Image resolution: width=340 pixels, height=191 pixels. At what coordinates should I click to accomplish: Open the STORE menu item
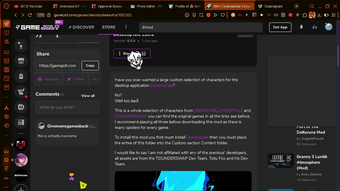pyautogui.click(x=109, y=27)
